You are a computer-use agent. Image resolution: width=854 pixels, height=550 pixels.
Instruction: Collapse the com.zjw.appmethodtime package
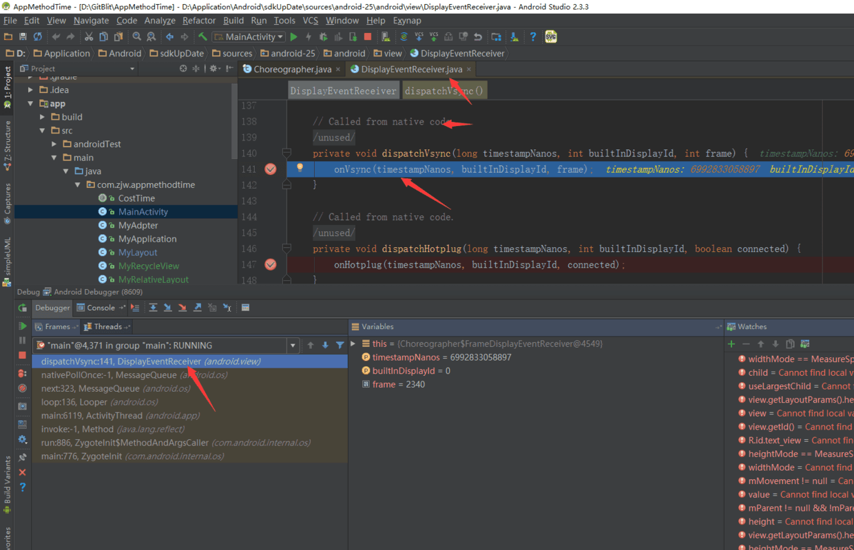(x=78, y=184)
